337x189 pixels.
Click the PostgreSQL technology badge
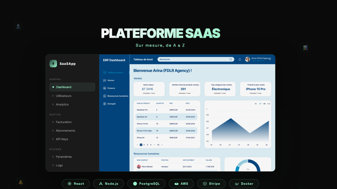pyautogui.click(x=146, y=184)
